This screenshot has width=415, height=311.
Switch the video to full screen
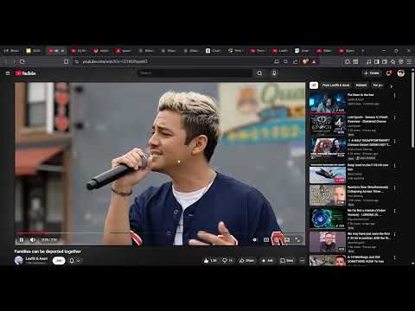click(297, 239)
